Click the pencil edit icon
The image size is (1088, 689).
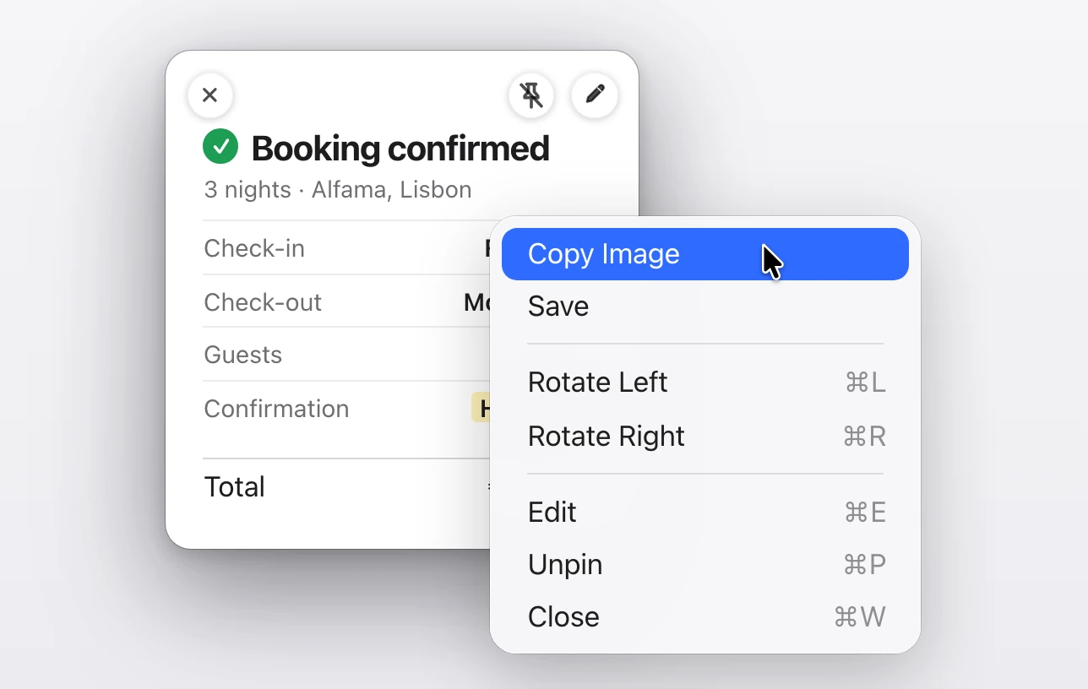595,95
